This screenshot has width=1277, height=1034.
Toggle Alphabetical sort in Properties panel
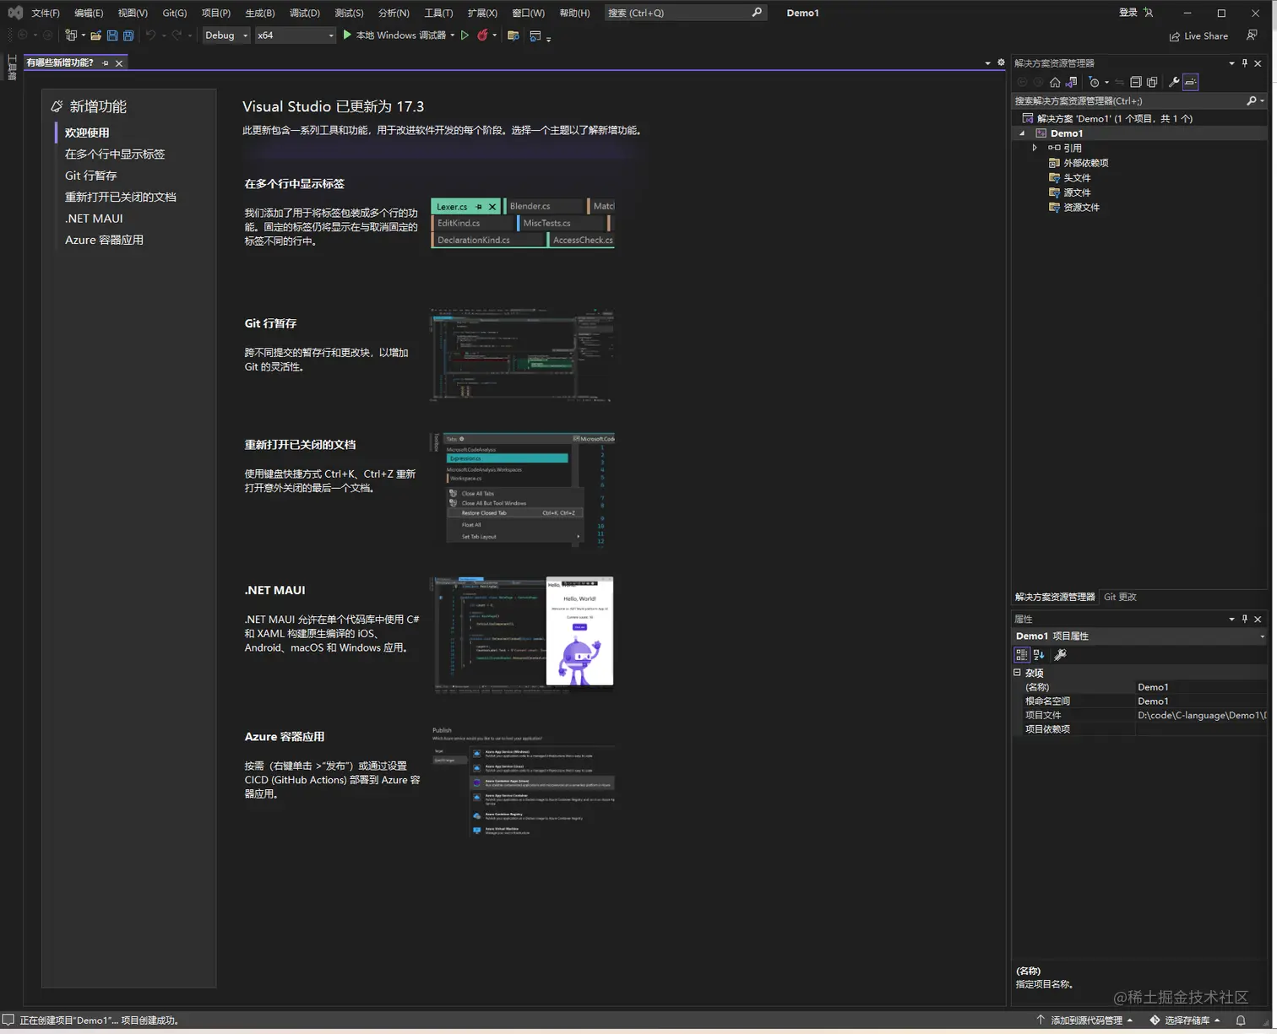1039,655
